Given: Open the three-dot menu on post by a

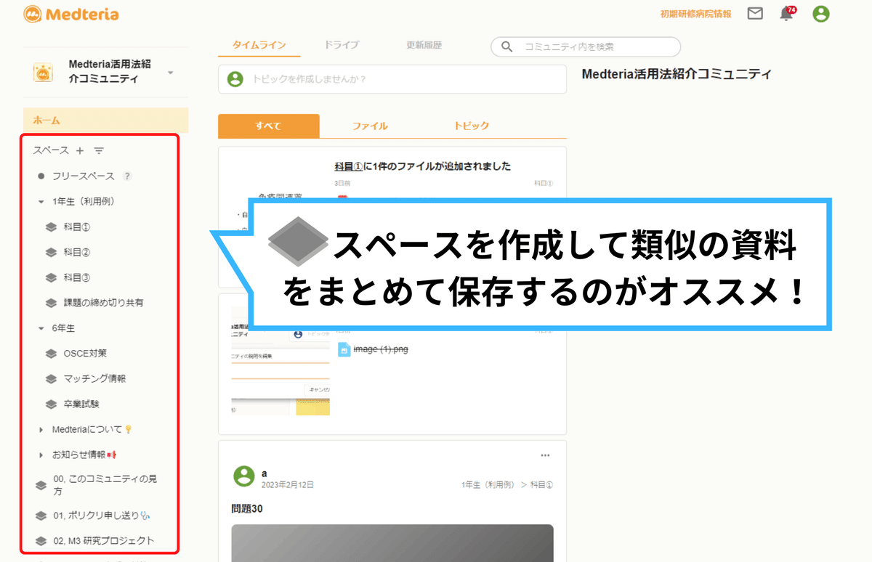Looking at the screenshot, I should pyautogui.click(x=546, y=455).
